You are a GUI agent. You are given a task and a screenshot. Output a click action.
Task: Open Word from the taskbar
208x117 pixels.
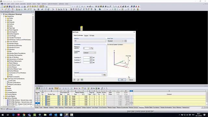[x=50, y=115]
